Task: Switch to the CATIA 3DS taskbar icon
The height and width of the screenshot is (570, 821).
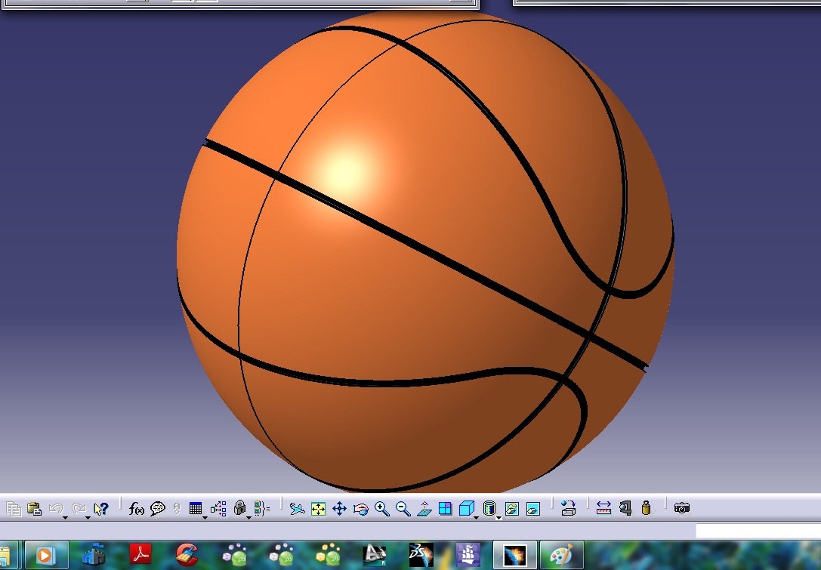Action: click(x=421, y=555)
